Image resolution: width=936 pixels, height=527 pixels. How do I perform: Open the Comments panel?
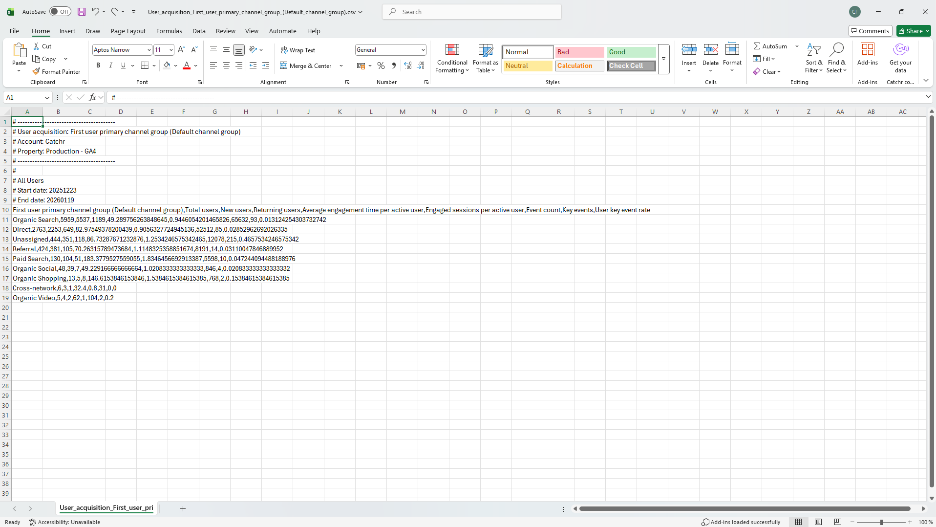tap(870, 31)
